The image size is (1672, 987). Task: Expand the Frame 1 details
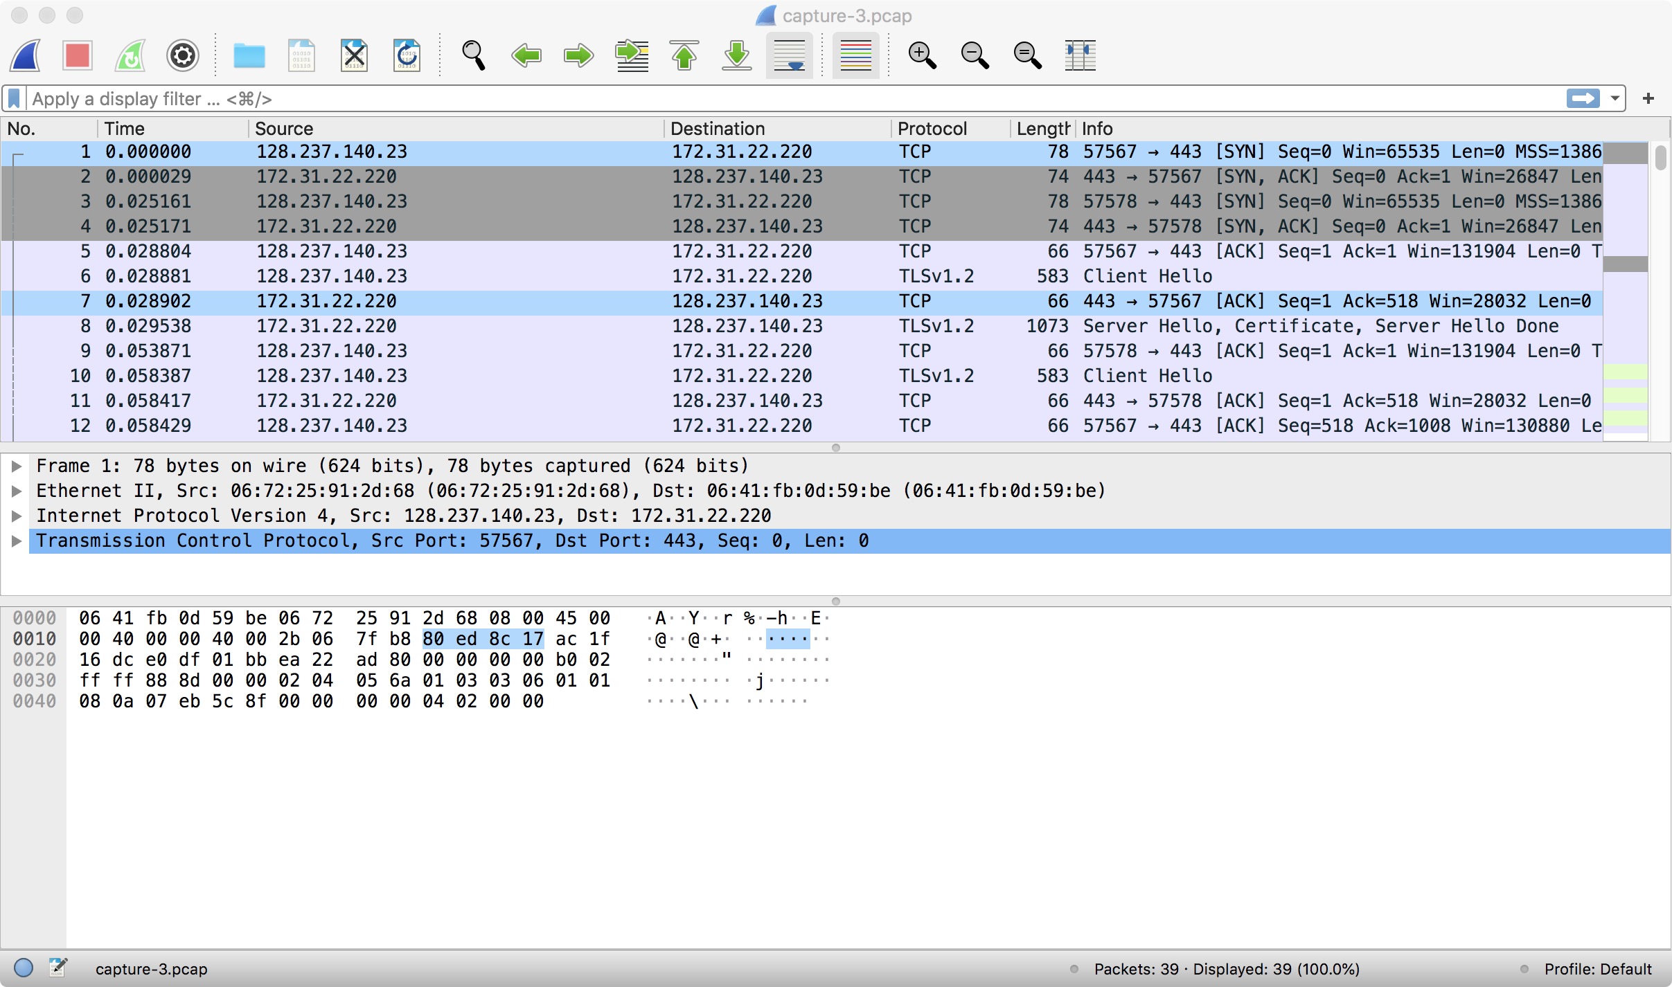click(x=17, y=466)
